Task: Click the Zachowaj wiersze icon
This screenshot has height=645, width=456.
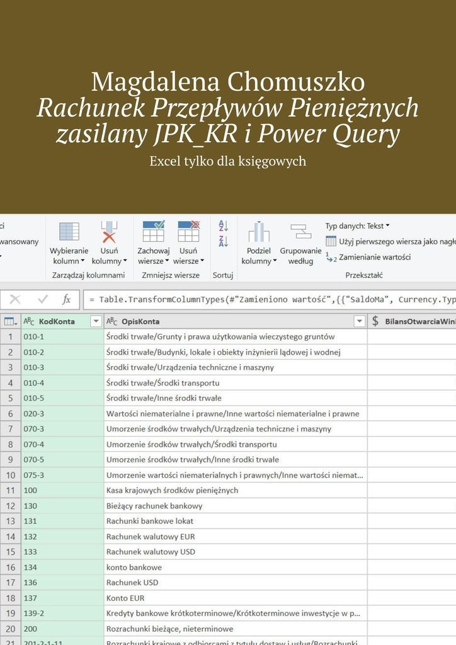Action: point(153,232)
